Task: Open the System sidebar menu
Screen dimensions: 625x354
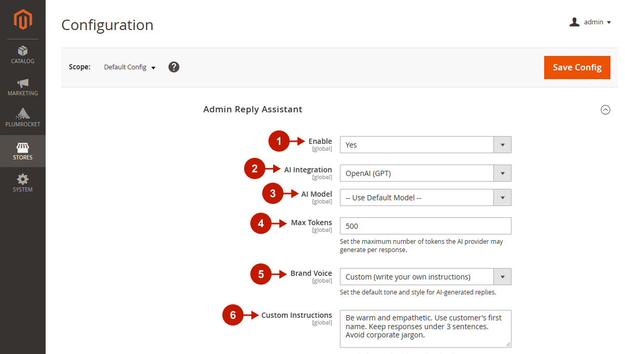Action: (23, 183)
